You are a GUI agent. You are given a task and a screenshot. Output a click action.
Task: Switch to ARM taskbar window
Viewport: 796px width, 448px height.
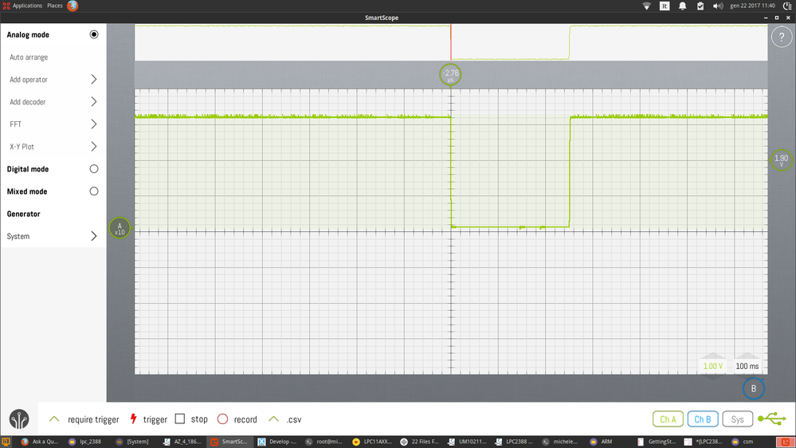click(602, 442)
